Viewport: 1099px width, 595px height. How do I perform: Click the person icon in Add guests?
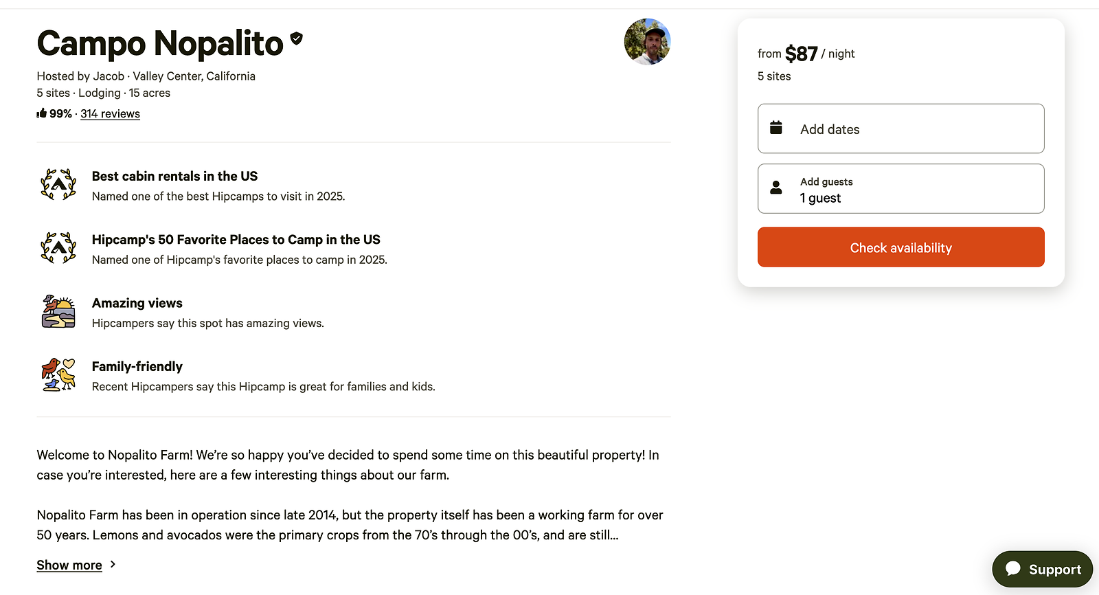776,188
